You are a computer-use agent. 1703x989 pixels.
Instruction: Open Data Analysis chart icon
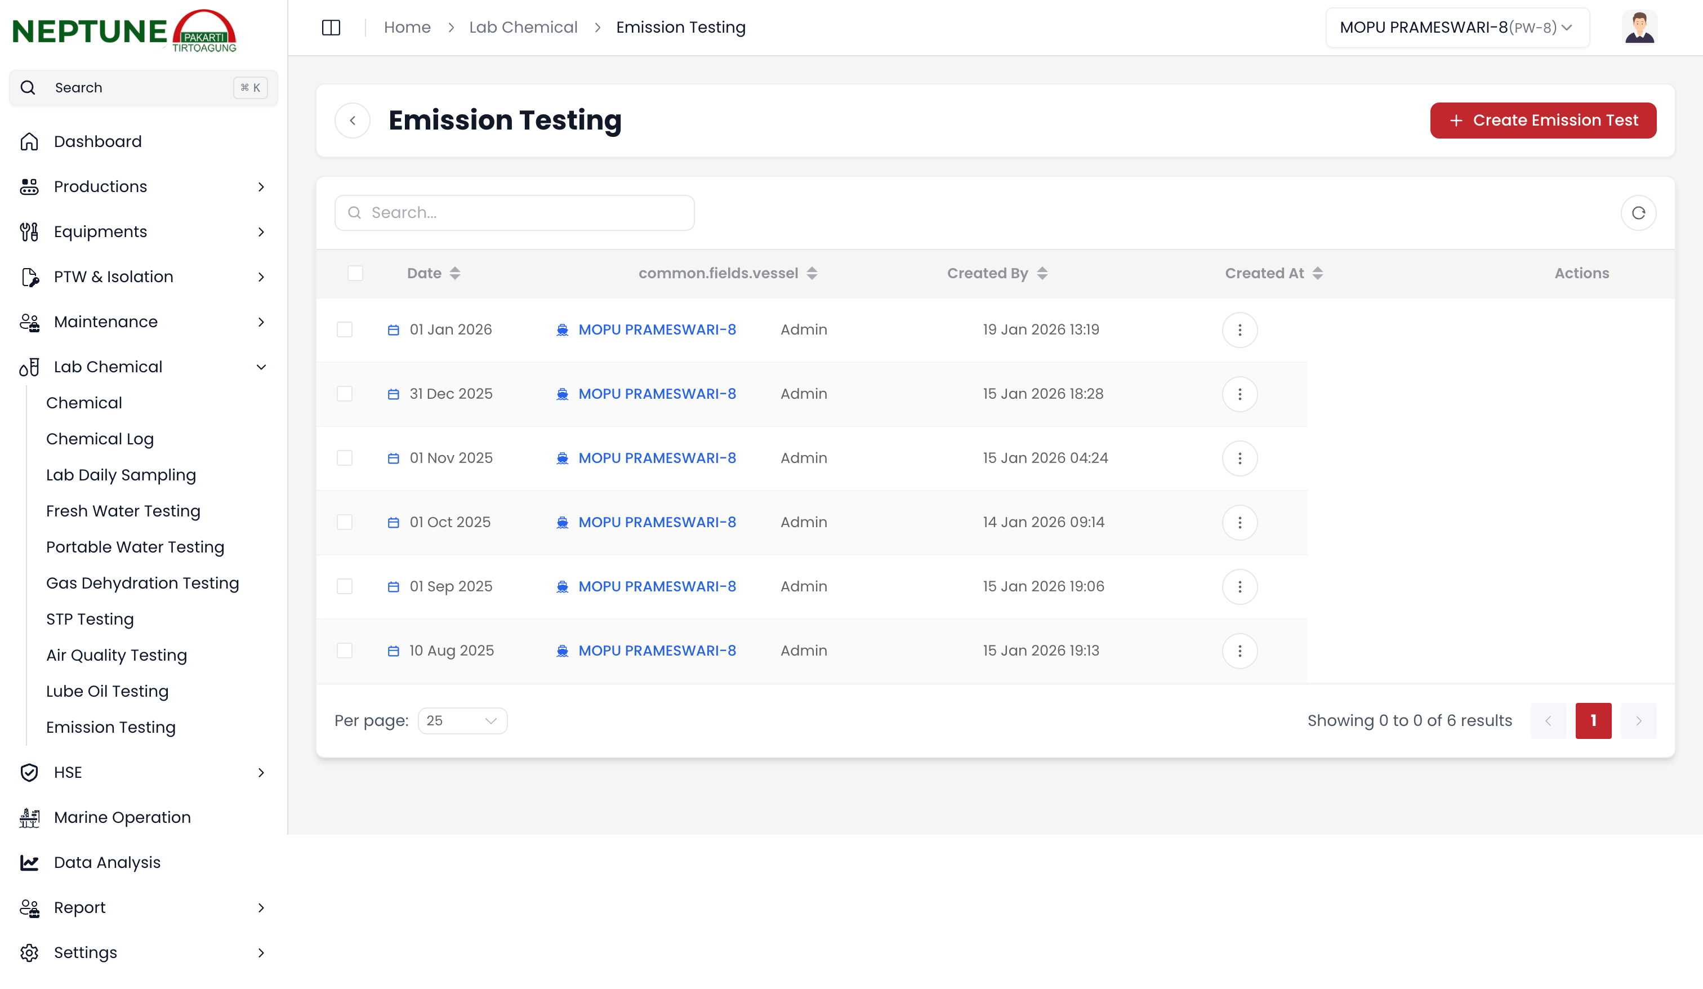pyautogui.click(x=29, y=862)
